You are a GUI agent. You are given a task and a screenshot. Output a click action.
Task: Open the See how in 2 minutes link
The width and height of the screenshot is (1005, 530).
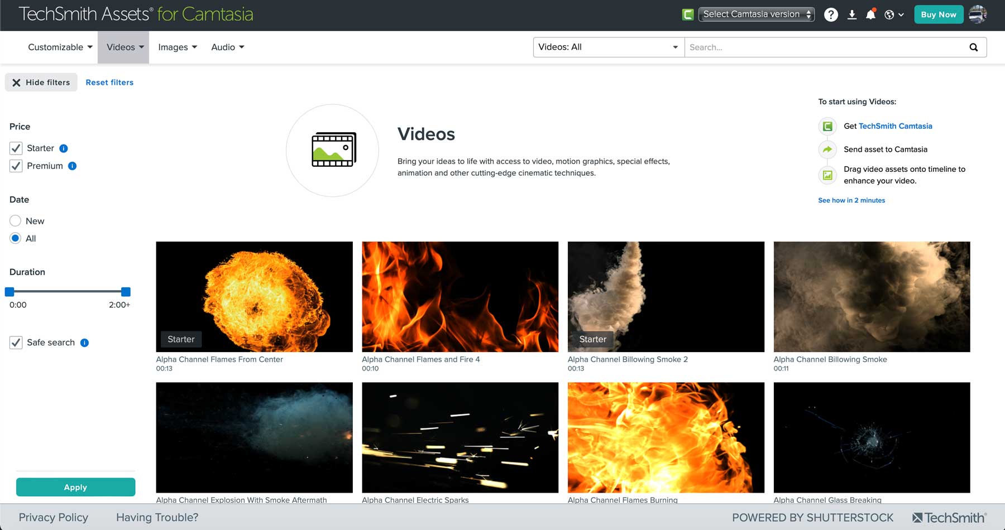(x=851, y=200)
